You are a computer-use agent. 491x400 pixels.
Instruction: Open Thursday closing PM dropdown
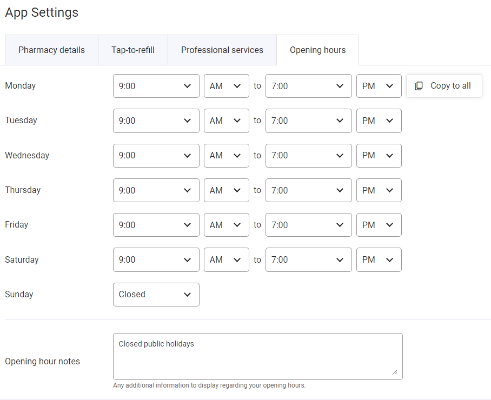pyautogui.click(x=379, y=190)
